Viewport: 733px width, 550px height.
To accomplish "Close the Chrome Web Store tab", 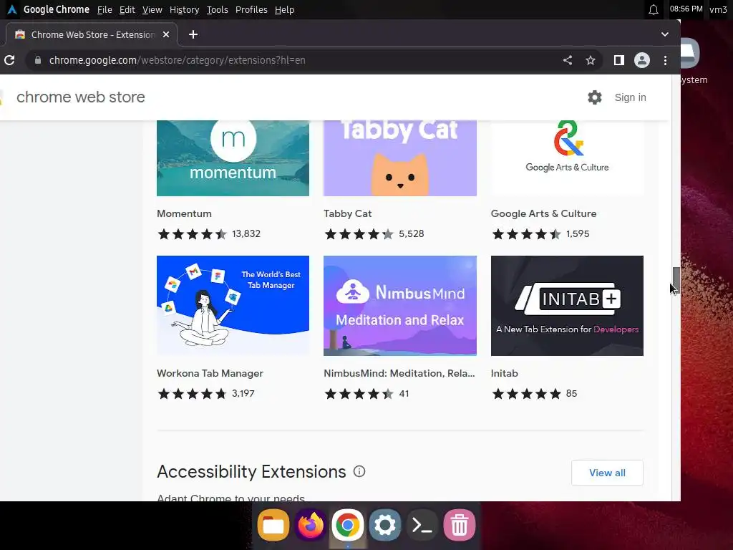I will [x=166, y=34].
